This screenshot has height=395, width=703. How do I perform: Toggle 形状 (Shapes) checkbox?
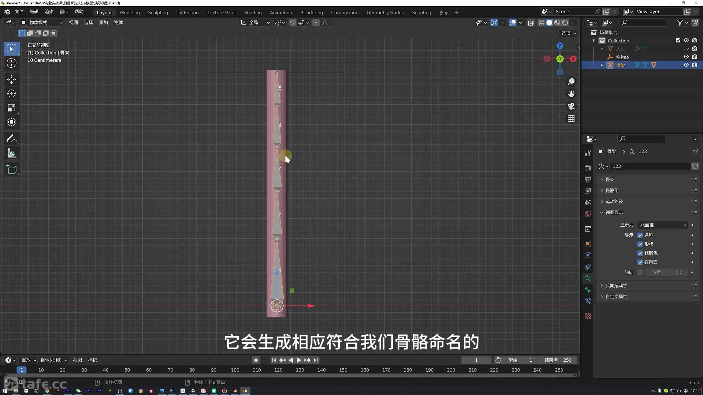640,244
